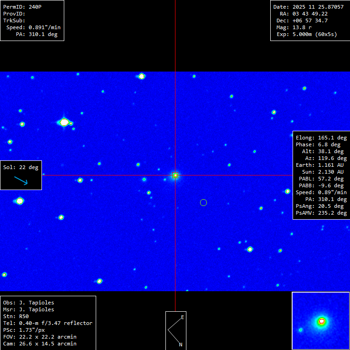The width and height of the screenshot is (350, 350).
Task: Click the RA 03 43 49.22 value
Action: pos(310,14)
